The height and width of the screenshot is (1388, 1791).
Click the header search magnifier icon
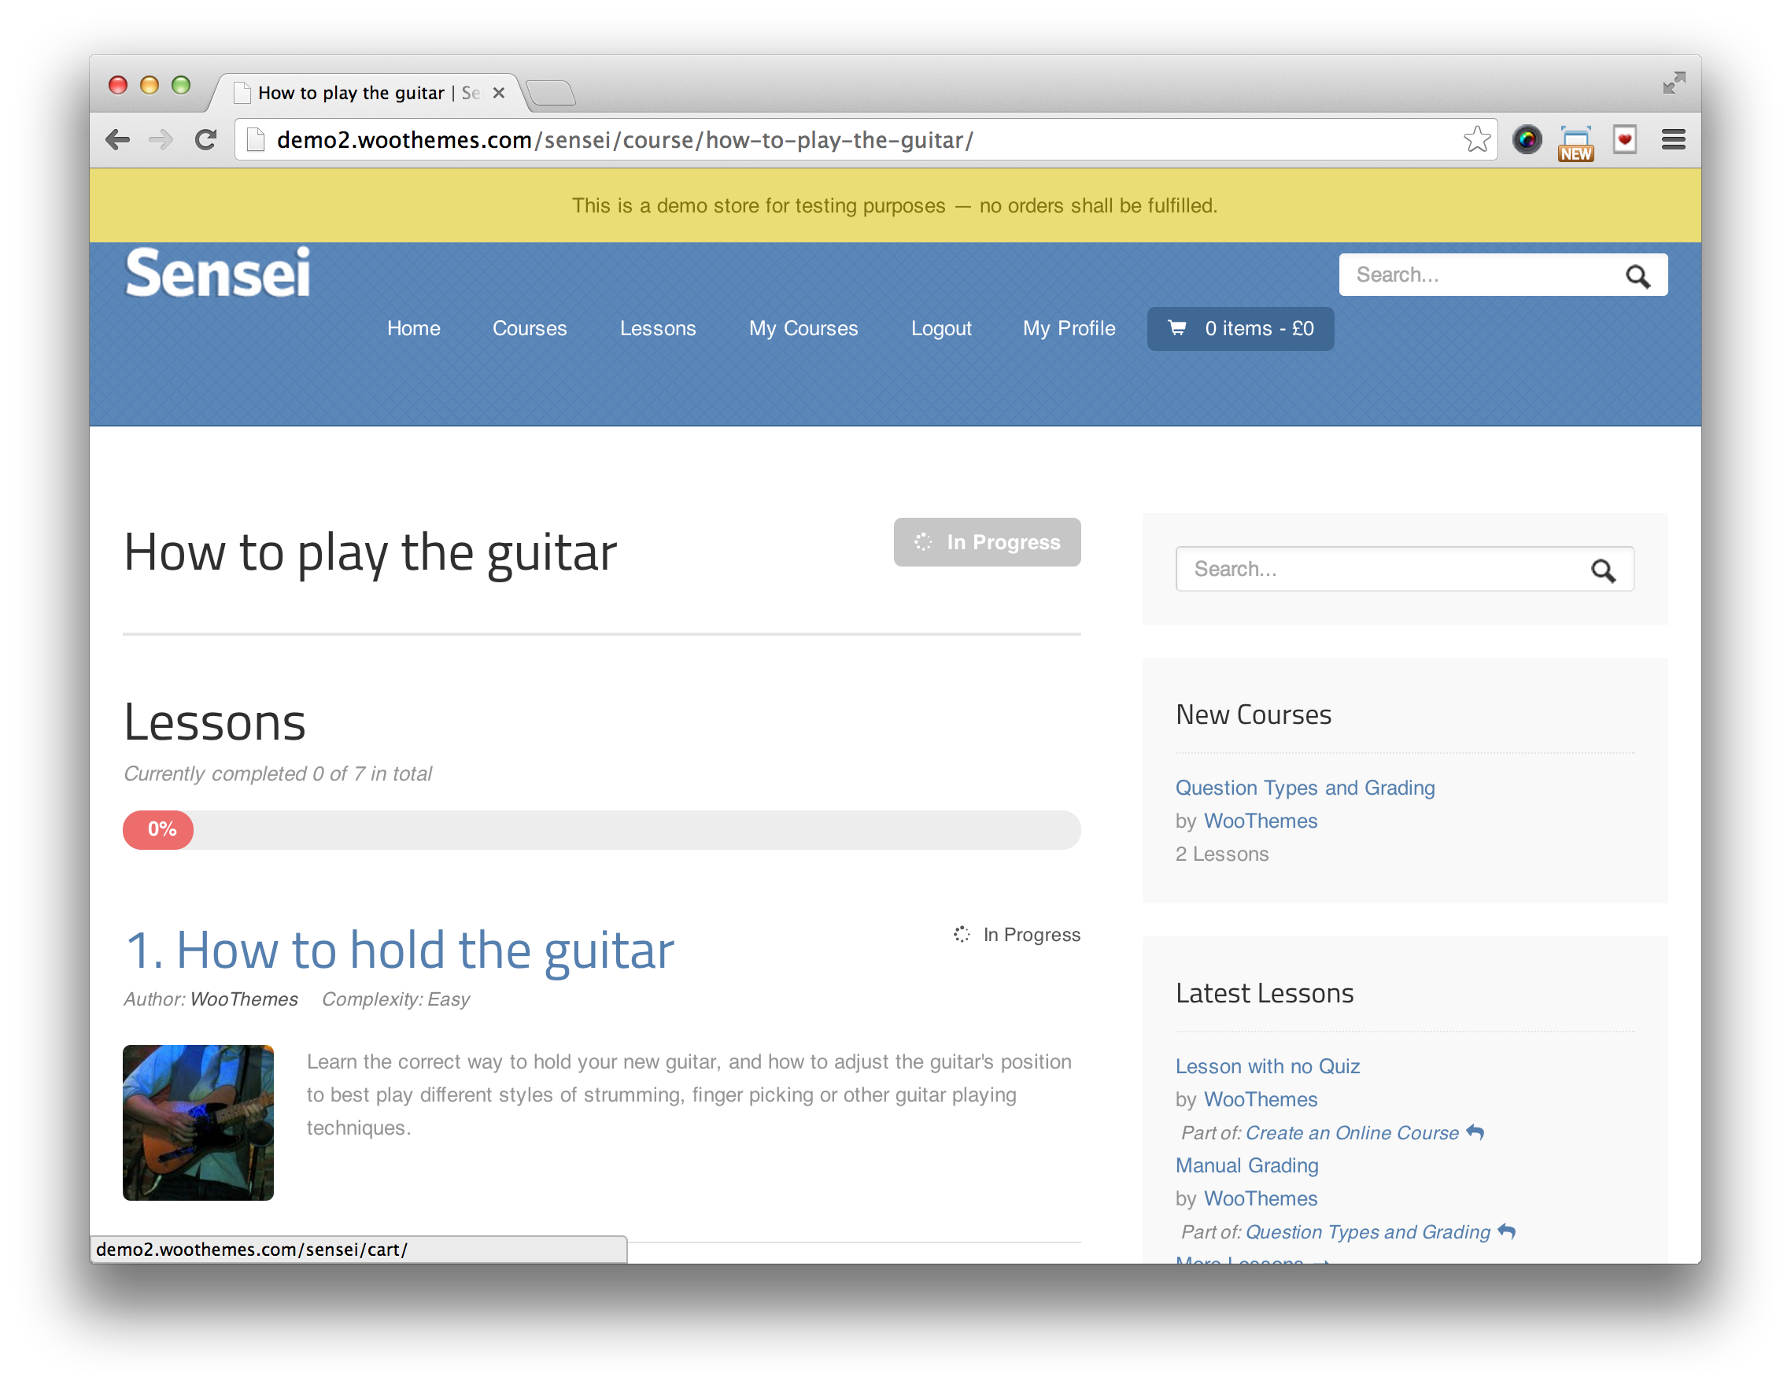pos(1638,275)
